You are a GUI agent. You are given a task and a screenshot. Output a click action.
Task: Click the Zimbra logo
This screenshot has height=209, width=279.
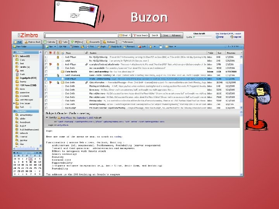[x=28, y=35]
